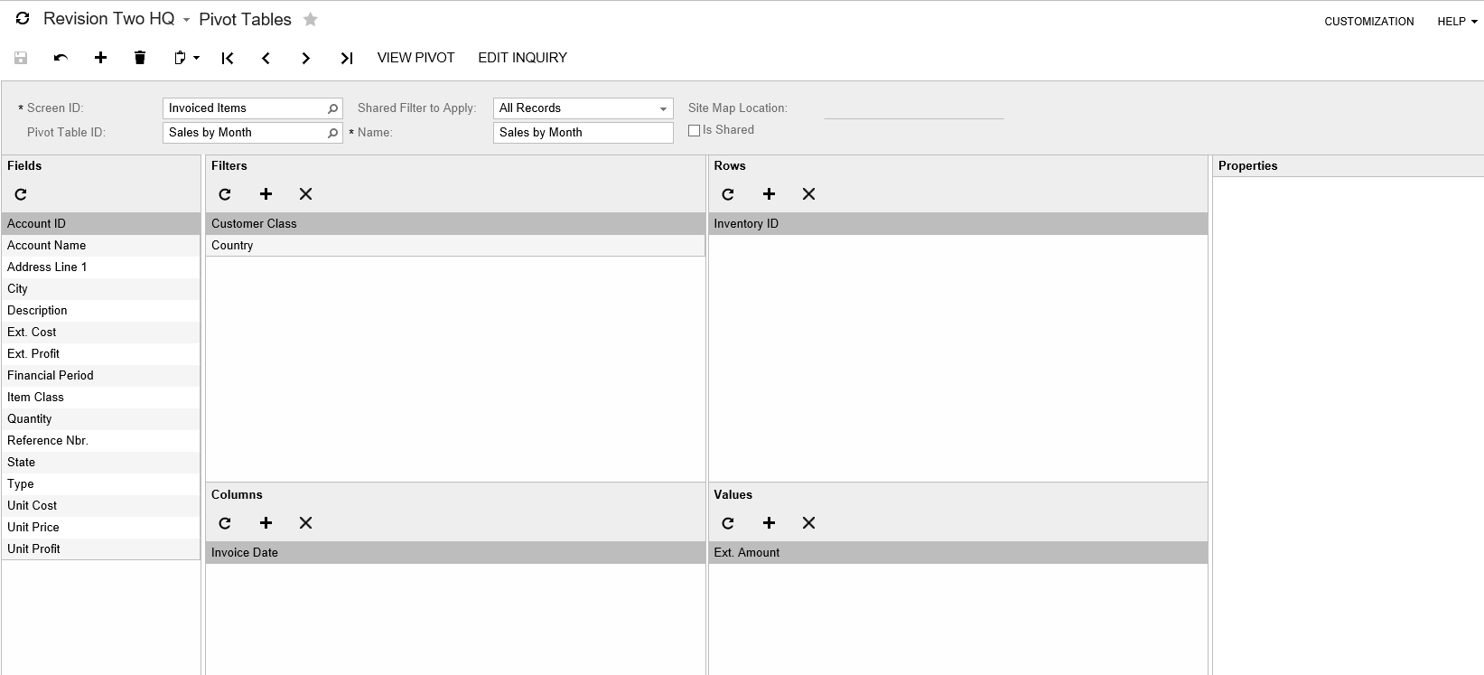Add a new pivot table record
Viewport: 1484px width, 675px height.
[x=100, y=58]
